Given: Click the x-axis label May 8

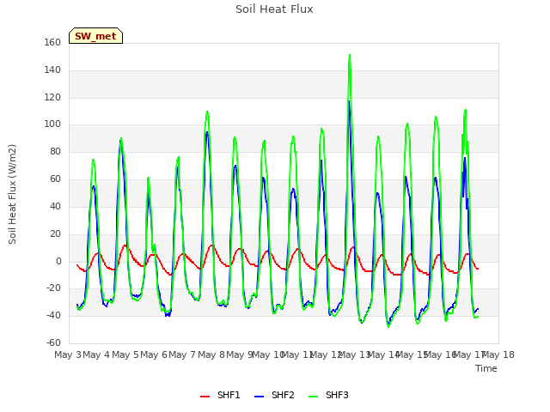Looking at the screenshot, I should (x=211, y=354).
